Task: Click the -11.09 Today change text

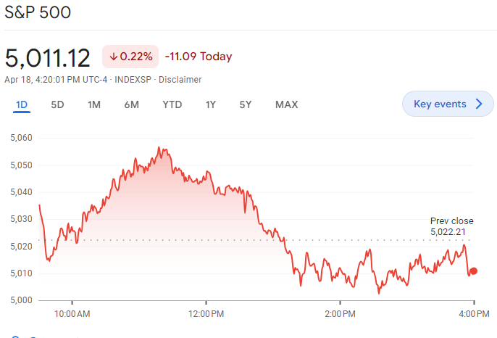Action: pos(199,57)
